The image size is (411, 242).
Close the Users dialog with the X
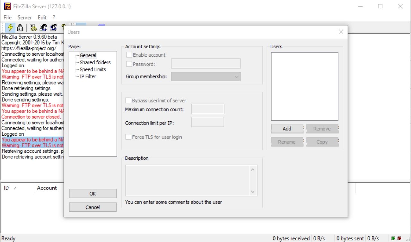click(x=341, y=32)
